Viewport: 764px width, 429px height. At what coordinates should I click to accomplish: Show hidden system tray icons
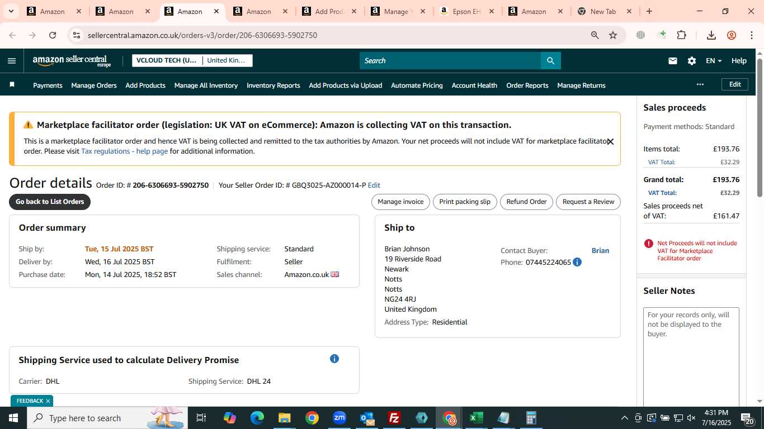[624, 418]
